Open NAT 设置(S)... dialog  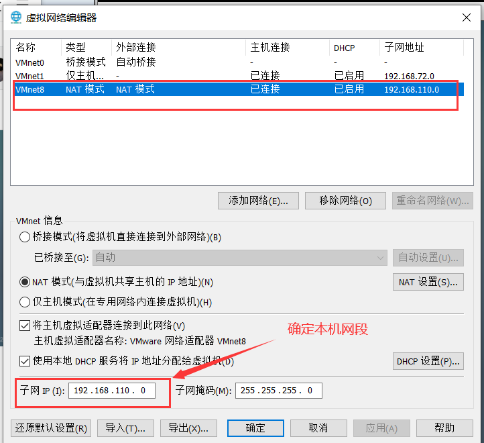(428, 282)
